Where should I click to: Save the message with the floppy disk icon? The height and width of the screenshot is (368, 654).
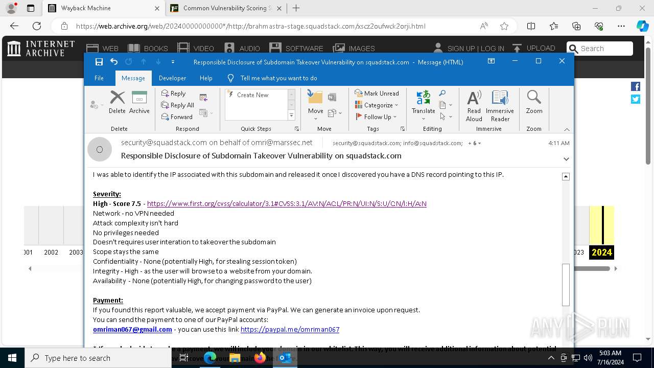coord(99,62)
